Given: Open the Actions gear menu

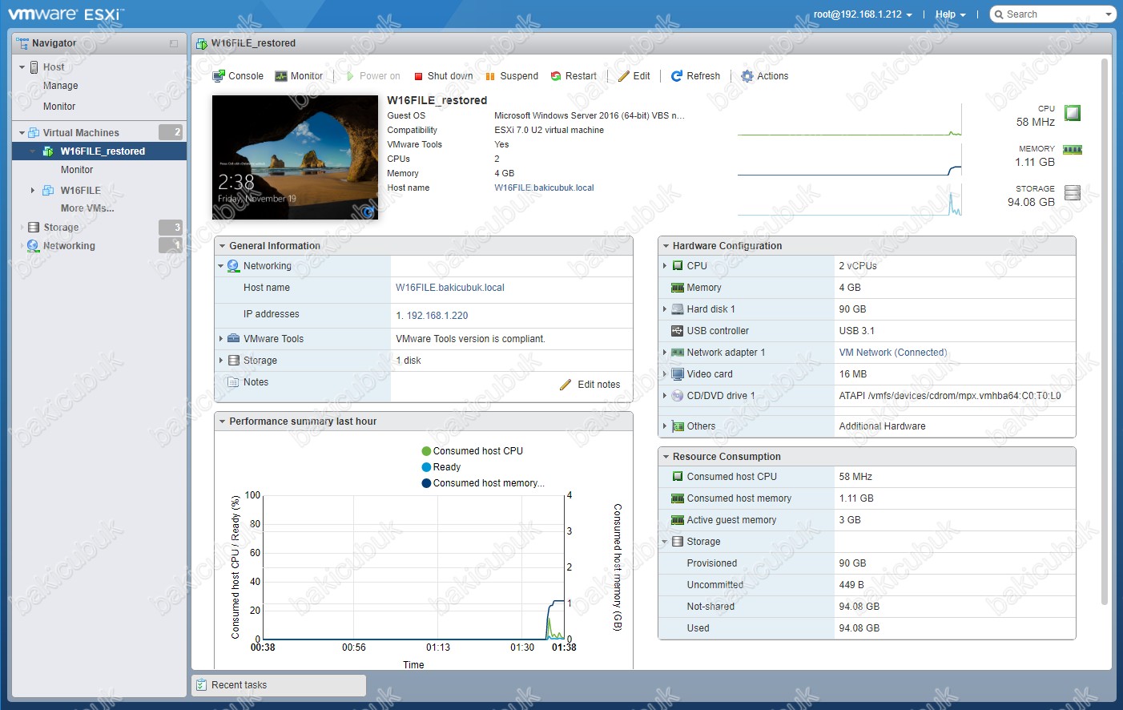Looking at the screenshot, I should [x=765, y=76].
